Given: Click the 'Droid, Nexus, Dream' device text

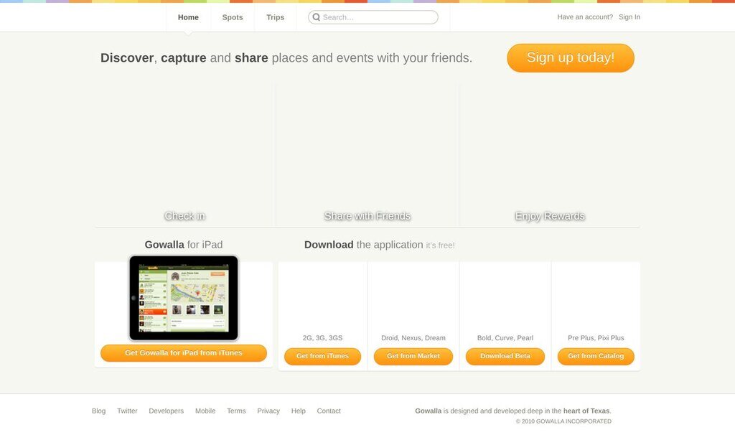Looking at the screenshot, I should 413,338.
